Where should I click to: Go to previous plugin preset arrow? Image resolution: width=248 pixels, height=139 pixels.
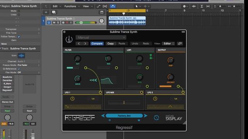point(79,44)
